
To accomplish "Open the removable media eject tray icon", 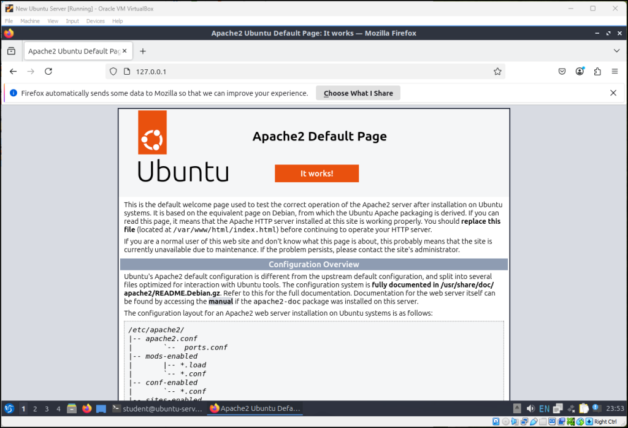I will [x=517, y=408].
